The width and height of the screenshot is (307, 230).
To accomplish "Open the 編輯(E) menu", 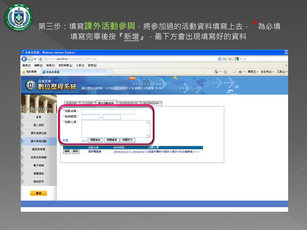I will (38, 65).
